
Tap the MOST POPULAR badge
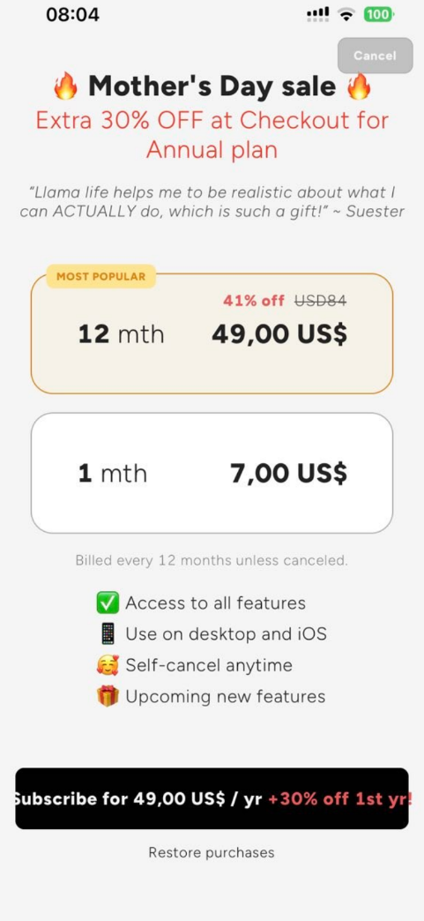click(x=101, y=277)
